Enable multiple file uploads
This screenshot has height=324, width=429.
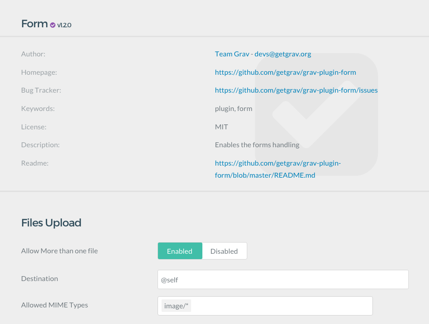pos(180,251)
